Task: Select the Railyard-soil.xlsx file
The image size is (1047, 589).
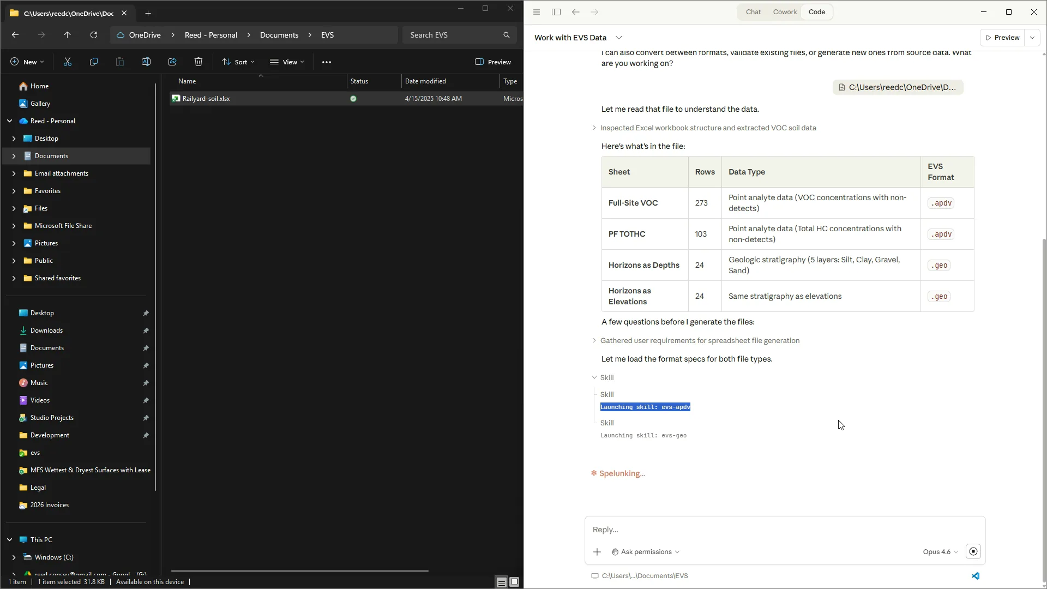Action: (346, 99)
